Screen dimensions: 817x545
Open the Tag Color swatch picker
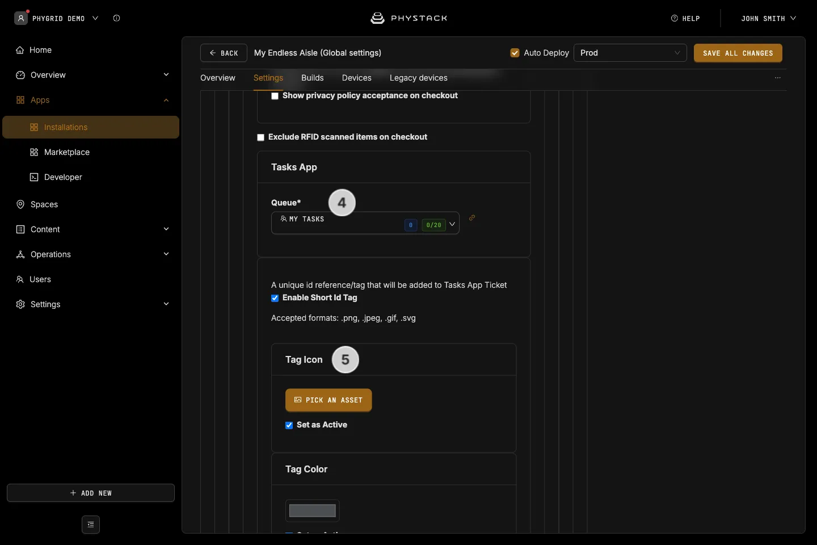click(x=313, y=510)
